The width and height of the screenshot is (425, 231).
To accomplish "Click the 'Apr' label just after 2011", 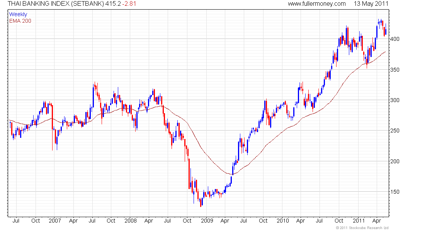I will [x=376, y=221].
